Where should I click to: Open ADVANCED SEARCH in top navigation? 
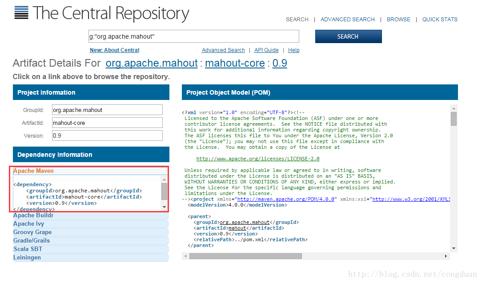pos(347,20)
